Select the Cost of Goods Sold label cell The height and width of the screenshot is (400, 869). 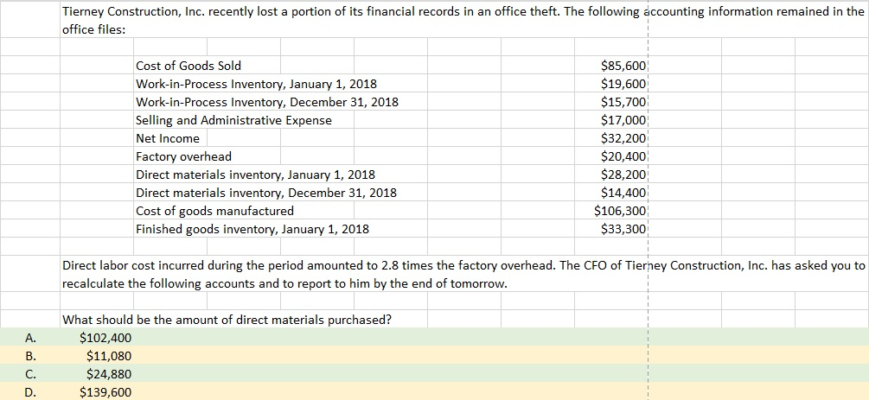tap(188, 66)
